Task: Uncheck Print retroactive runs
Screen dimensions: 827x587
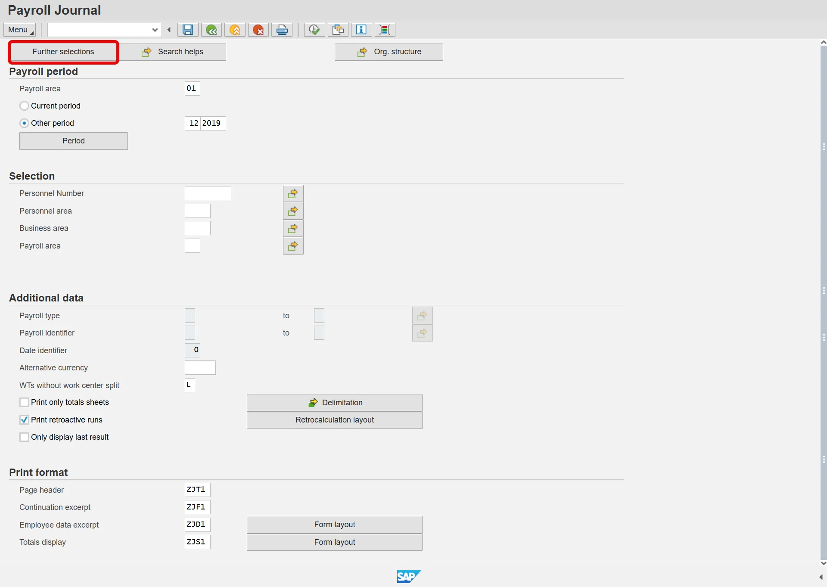Action: tap(25, 420)
